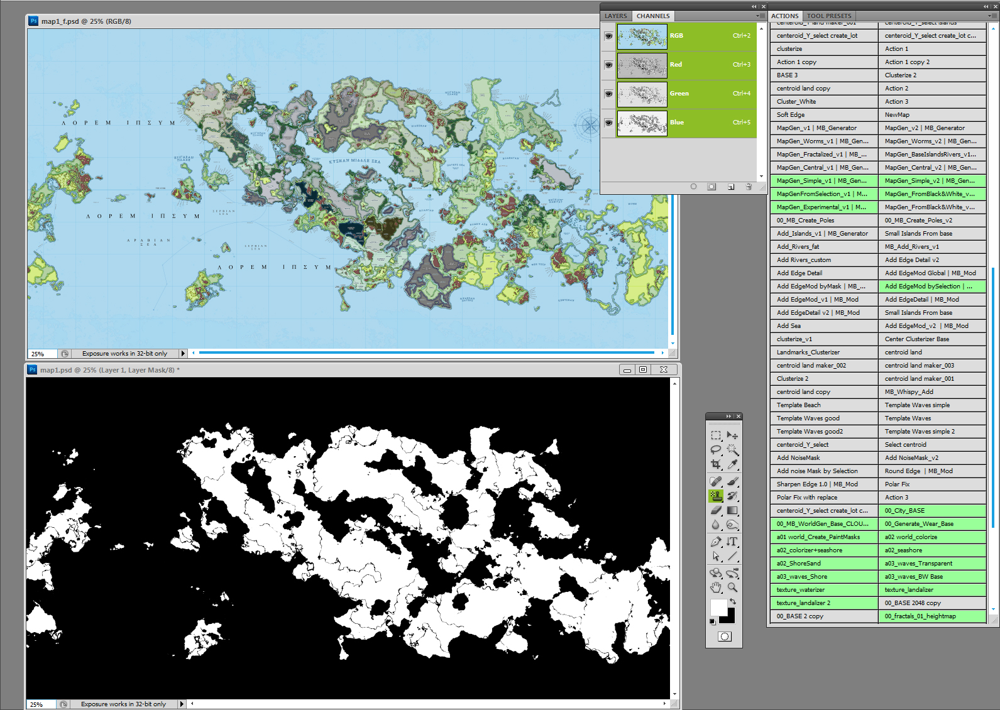Select the Rectangular Marquee tool
The image size is (1000, 710).
pos(716,435)
